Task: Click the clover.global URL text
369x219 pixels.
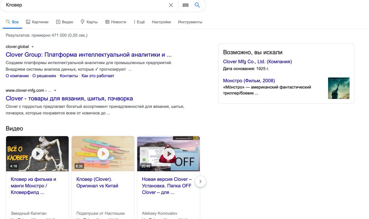Action: coord(17,47)
